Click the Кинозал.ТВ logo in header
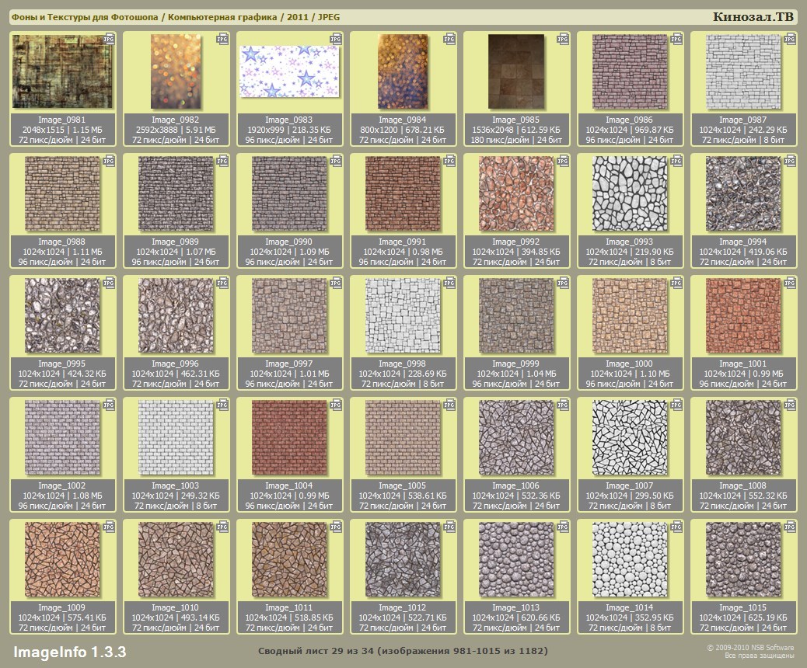This screenshot has width=807, height=668. point(752,17)
